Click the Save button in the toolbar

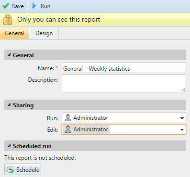point(13,6)
